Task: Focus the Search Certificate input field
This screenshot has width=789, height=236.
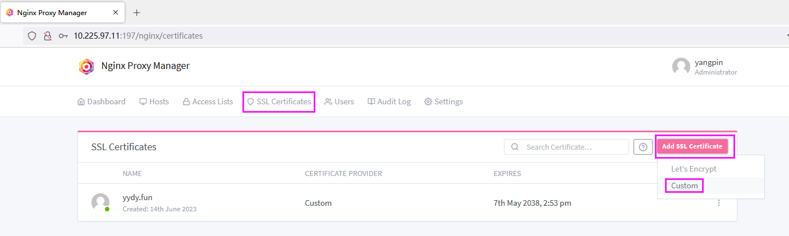Action: pyautogui.click(x=566, y=147)
